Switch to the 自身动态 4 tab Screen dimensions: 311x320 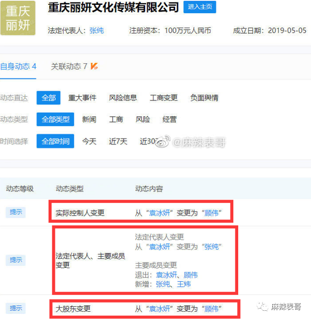[x=18, y=66]
